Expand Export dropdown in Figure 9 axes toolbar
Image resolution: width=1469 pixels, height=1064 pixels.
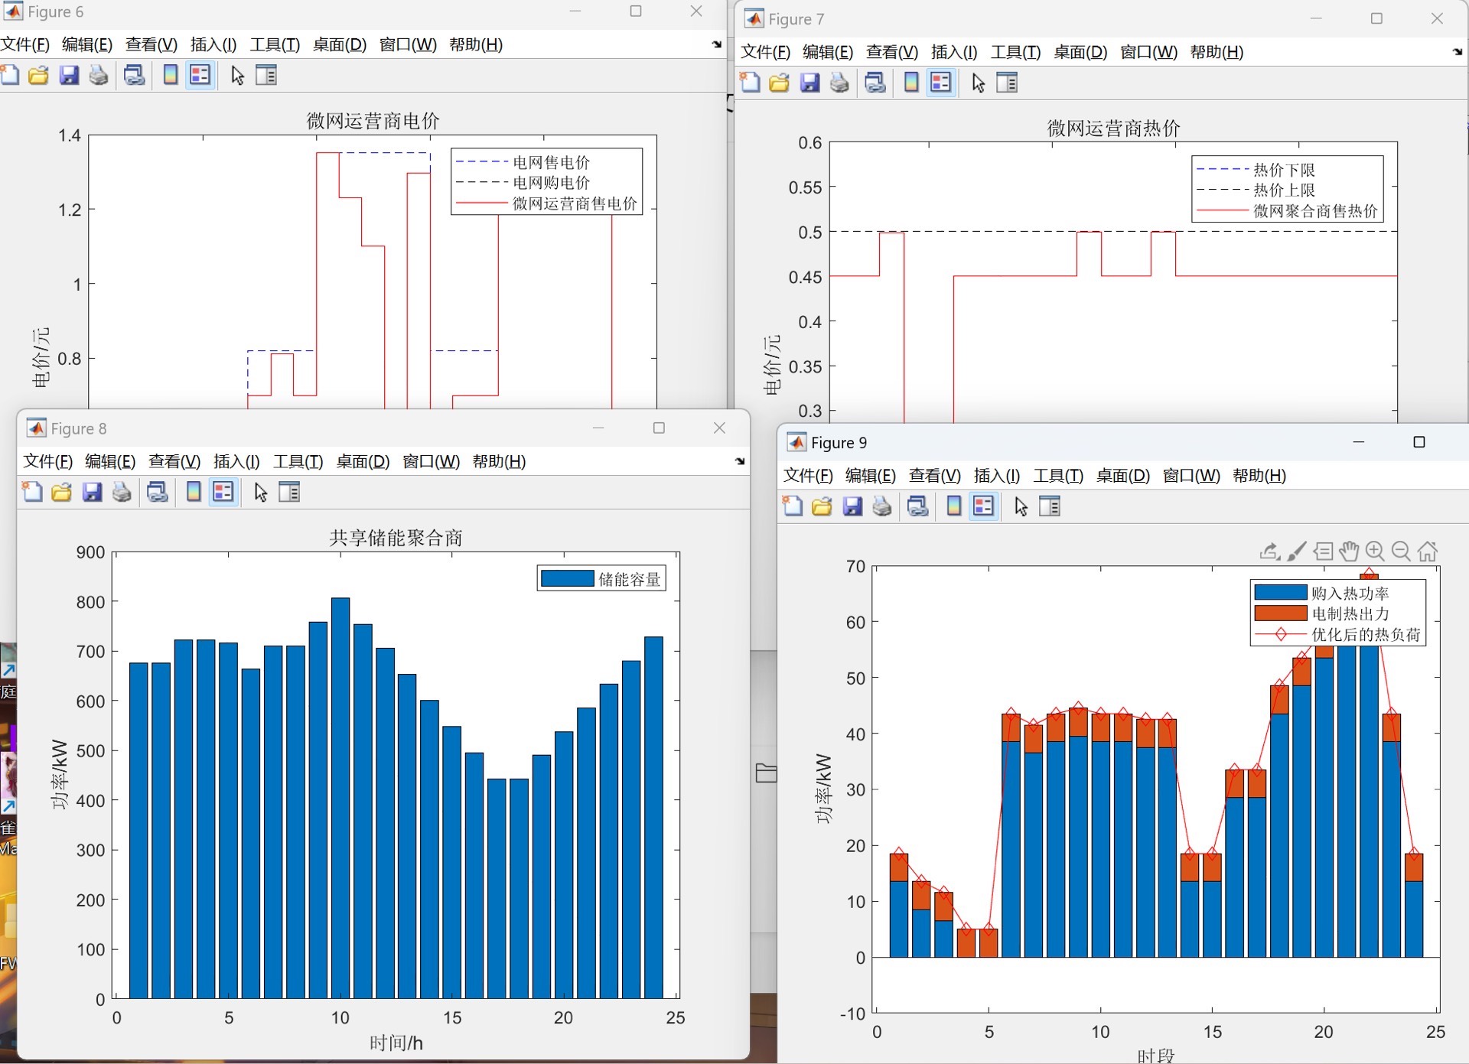pos(1269,551)
